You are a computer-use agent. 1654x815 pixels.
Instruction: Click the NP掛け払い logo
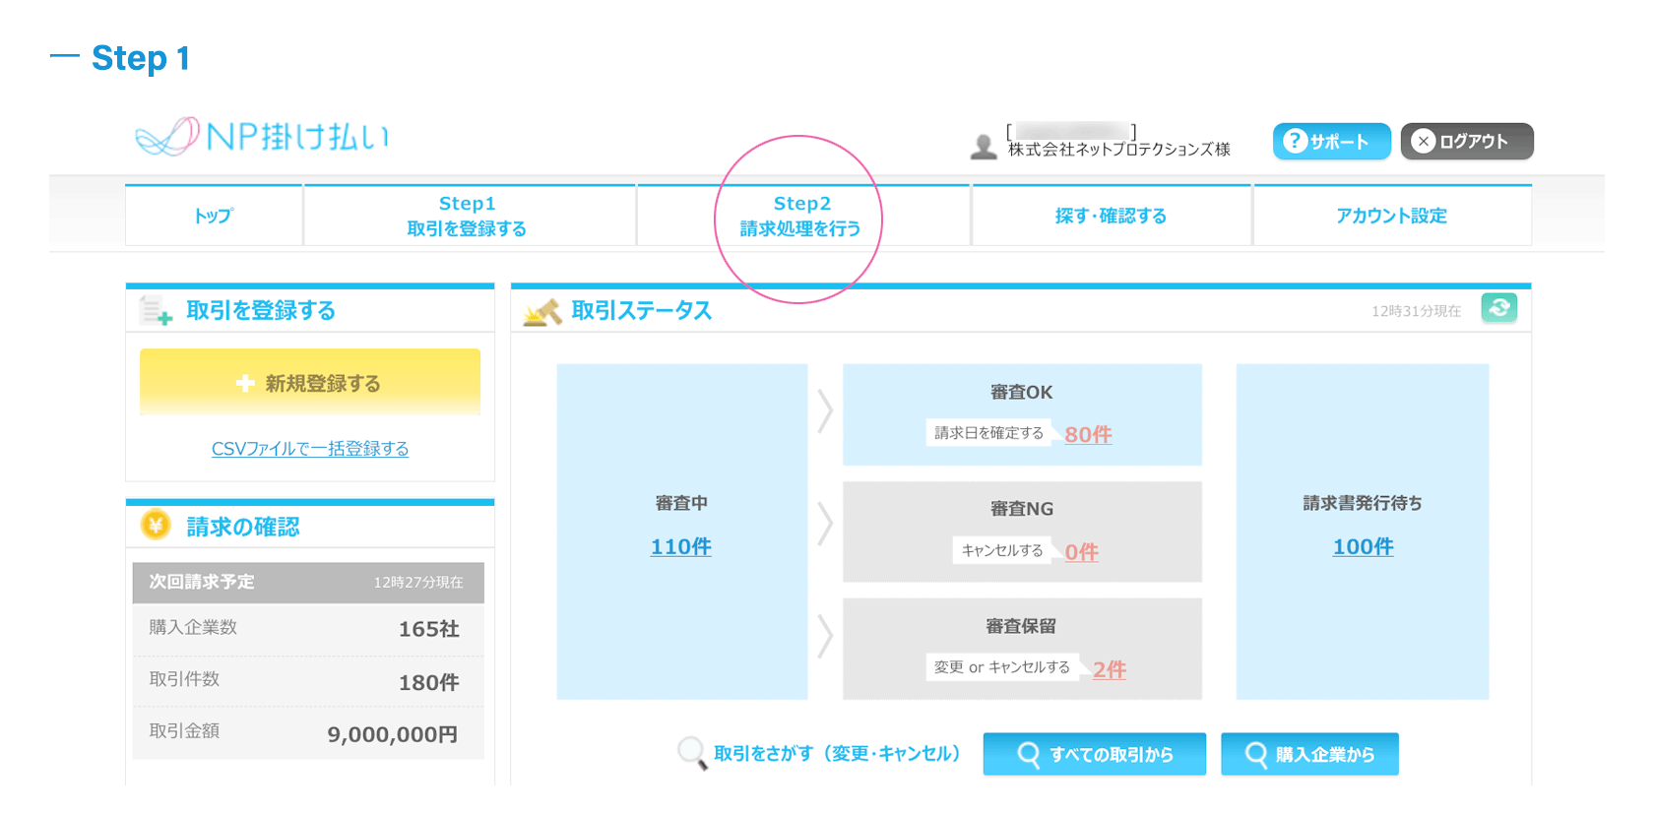click(262, 136)
